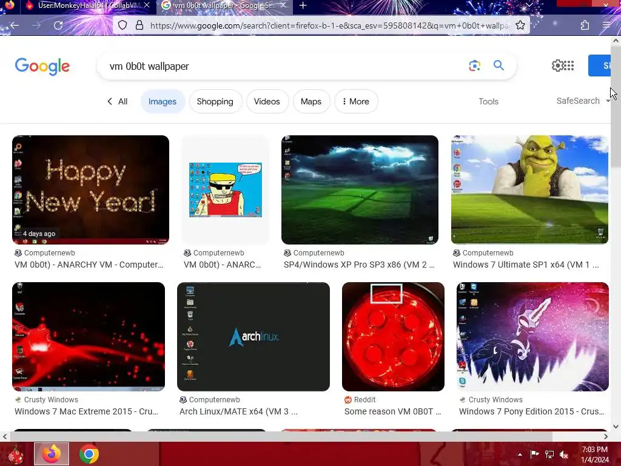Image resolution: width=621 pixels, height=466 pixels.
Task: Close the User:MonkeyHalal64 CollabVM tab
Action: point(147,5)
